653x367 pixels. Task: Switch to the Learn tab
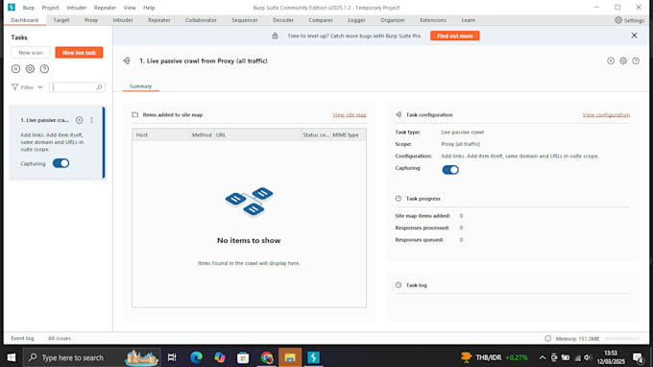468,20
